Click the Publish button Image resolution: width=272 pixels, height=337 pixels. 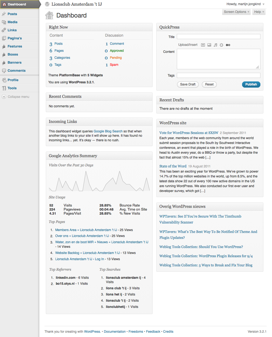[251, 84]
